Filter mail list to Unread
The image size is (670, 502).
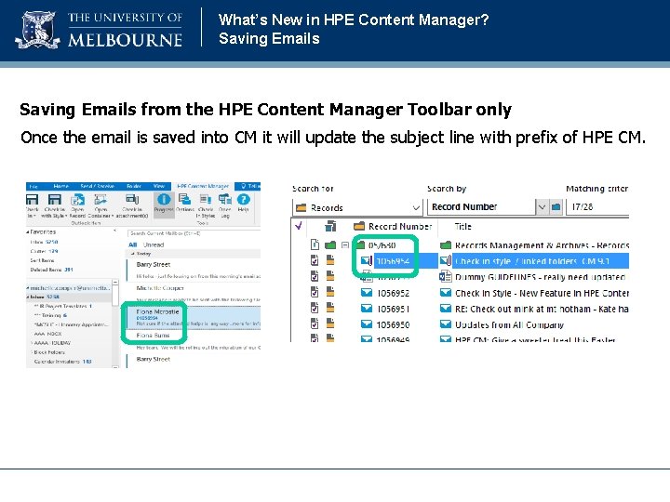click(x=154, y=244)
